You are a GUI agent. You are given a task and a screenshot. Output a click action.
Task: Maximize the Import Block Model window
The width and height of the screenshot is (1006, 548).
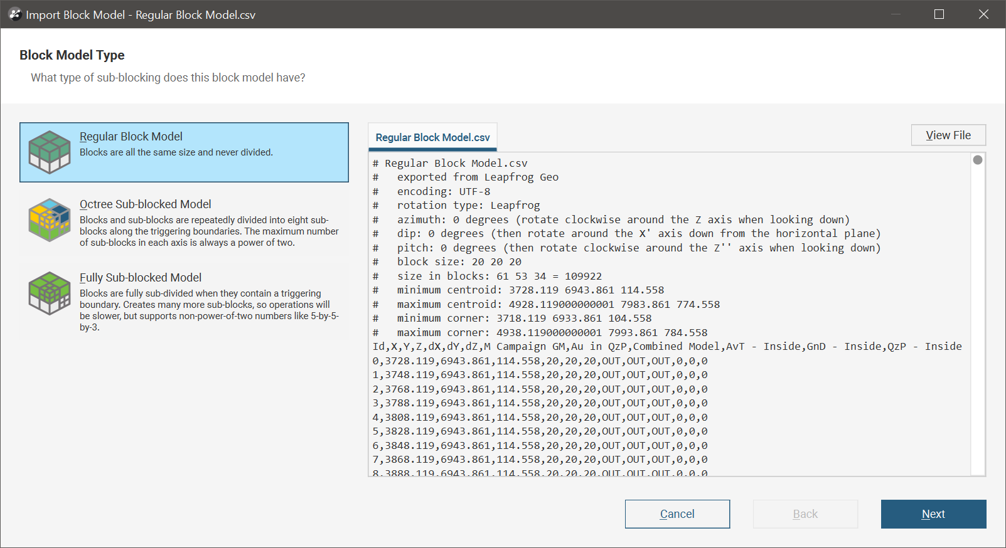pyautogui.click(x=939, y=14)
